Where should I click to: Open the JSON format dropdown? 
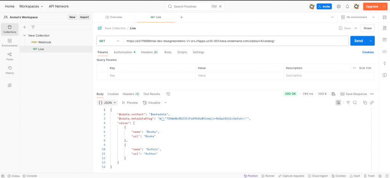tap(107, 103)
